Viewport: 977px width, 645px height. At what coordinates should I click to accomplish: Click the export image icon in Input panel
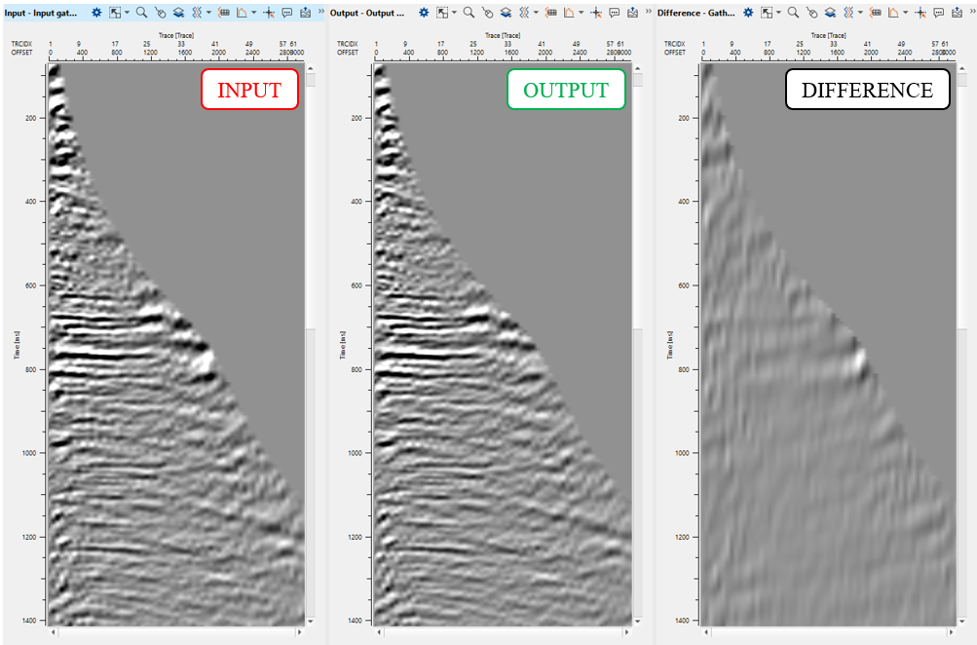coord(306,13)
